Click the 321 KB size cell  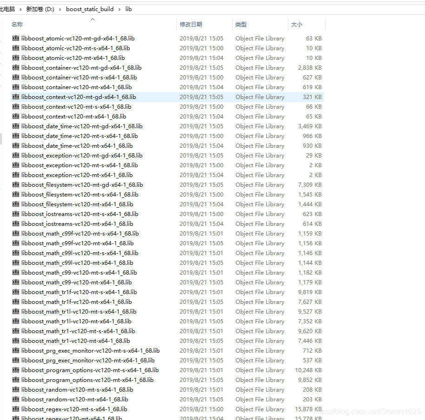[x=312, y=97]
